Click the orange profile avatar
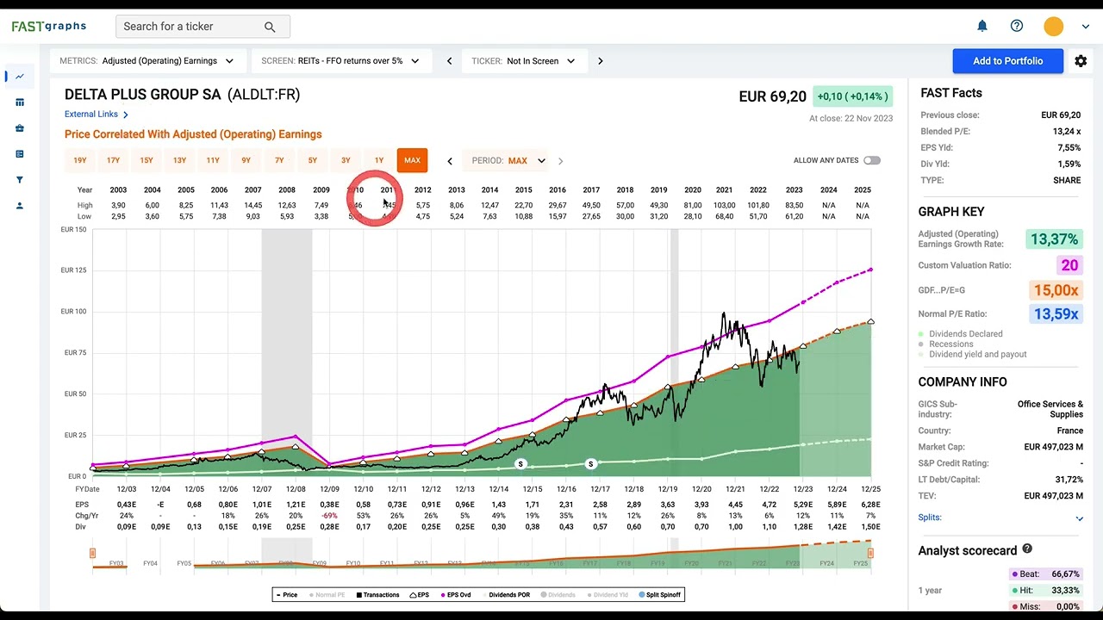1103x620 pixels. point(1053,27)
